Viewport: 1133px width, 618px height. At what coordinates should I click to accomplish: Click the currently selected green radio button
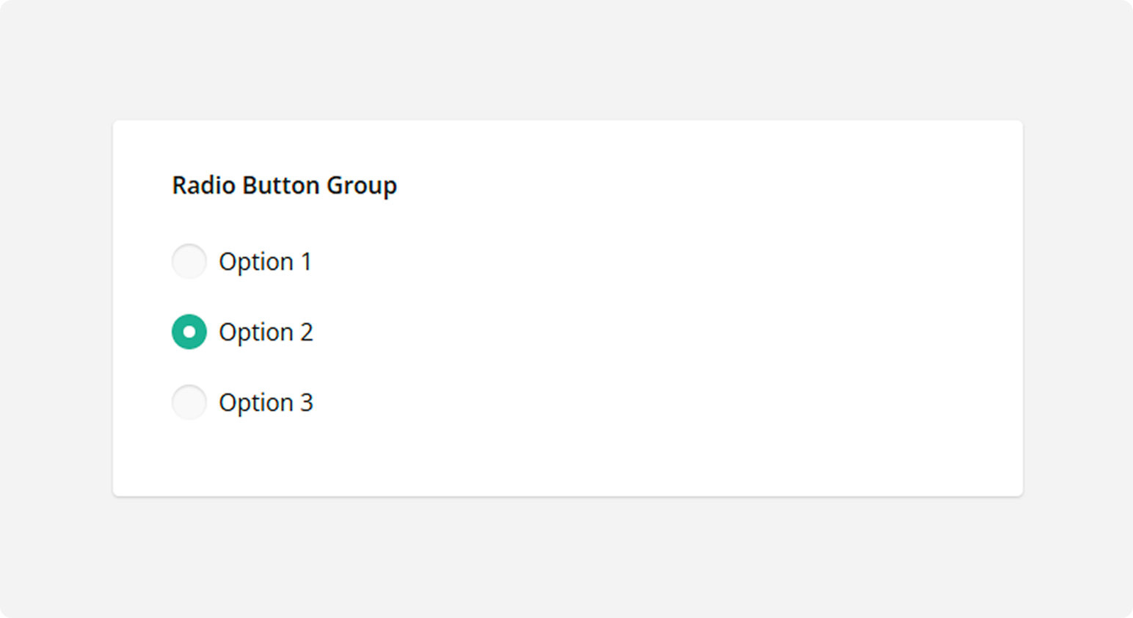point(189,332)
